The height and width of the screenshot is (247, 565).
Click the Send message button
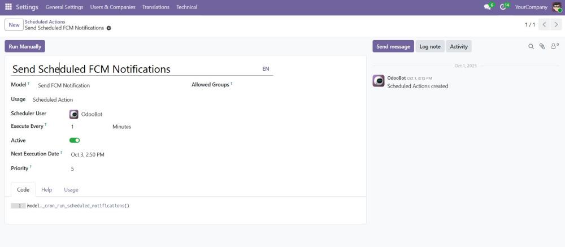click(x=393, y=46)
